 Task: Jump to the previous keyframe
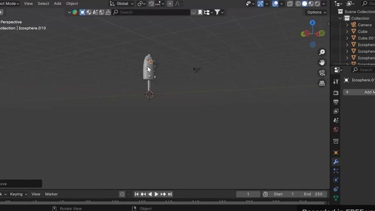[x=143, y=194]
